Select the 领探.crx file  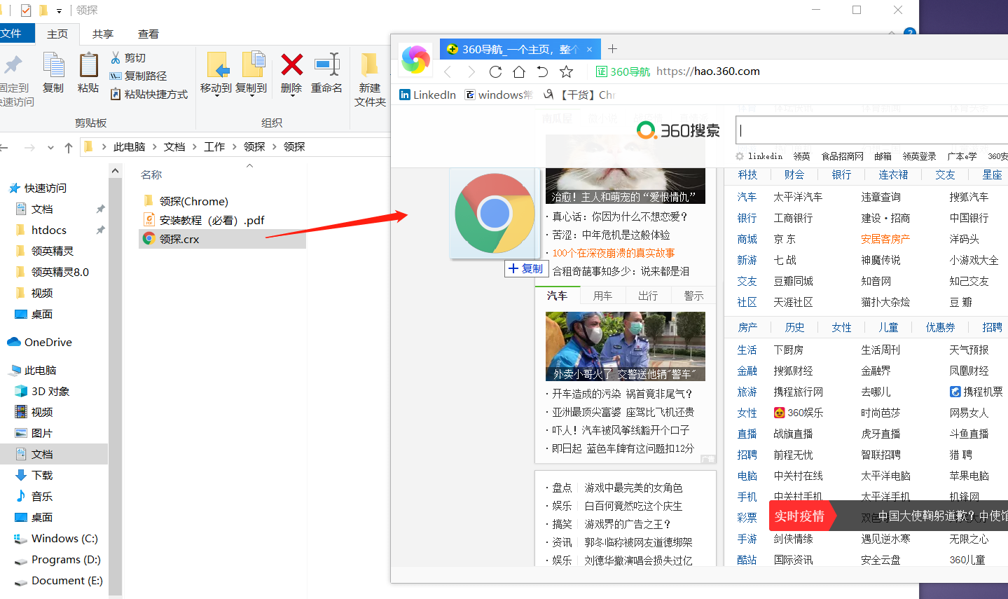pos(223,239)
